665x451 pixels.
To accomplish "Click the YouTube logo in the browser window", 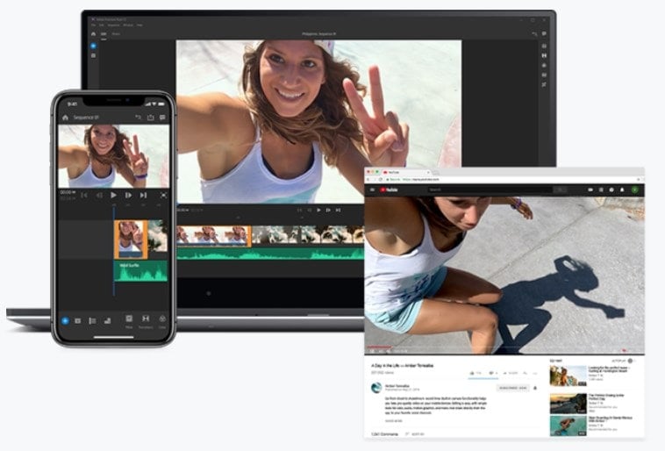I will coord(389,190).
